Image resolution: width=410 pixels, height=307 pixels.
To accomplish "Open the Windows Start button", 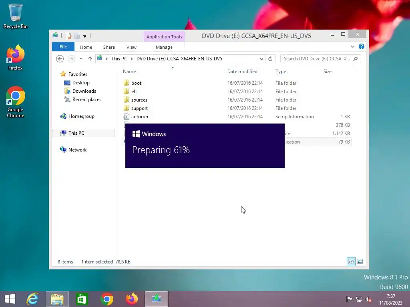I will 10,299.
